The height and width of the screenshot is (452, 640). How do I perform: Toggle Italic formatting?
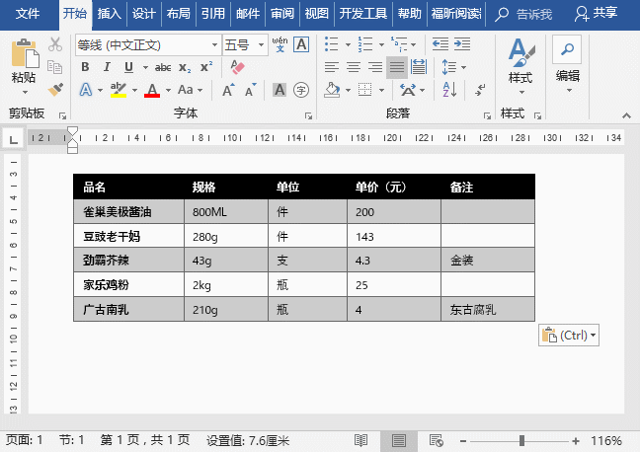click(x=107, y=67)
